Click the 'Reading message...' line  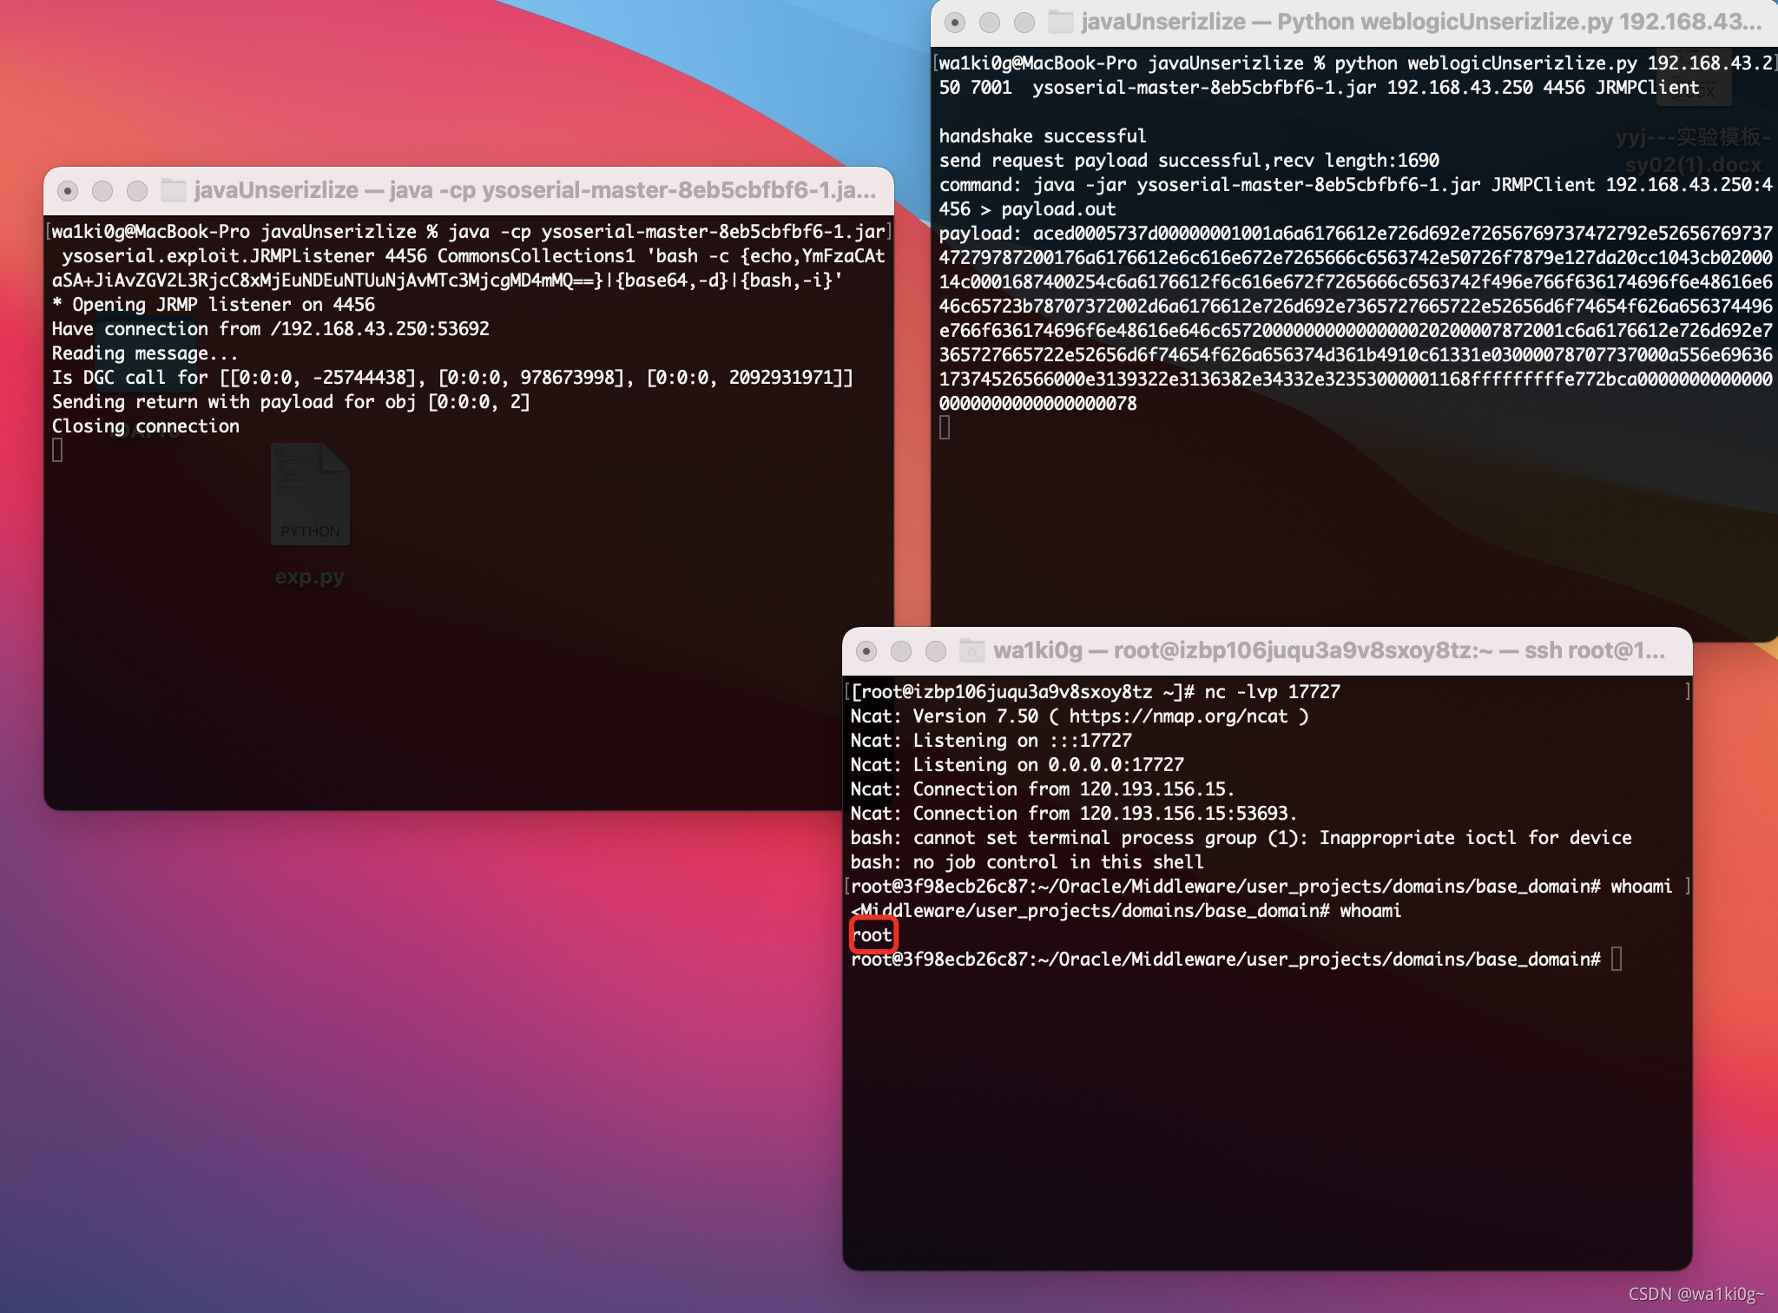[x=145, y=353]
